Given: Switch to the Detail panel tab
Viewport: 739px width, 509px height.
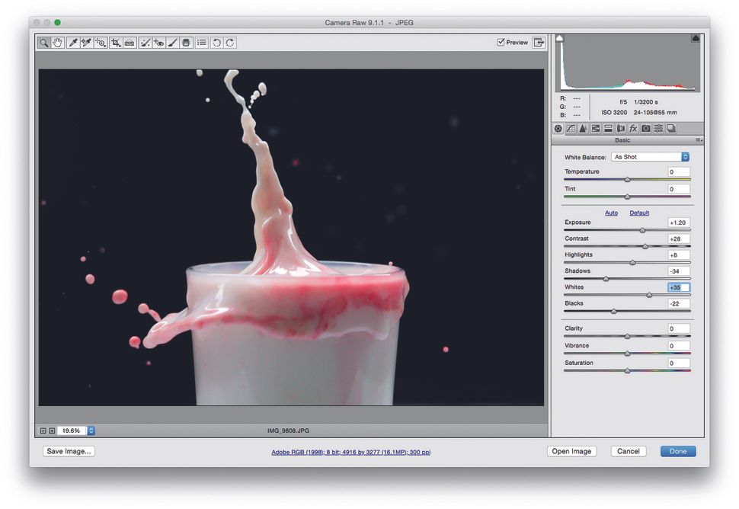Looking at the screenshot, I should click(x=583, y=128).
